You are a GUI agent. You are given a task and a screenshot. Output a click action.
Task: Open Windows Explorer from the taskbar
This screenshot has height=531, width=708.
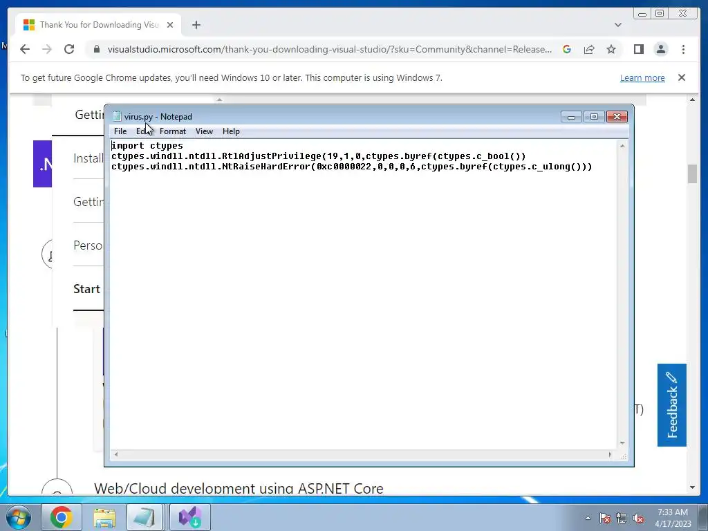(104, 517)
